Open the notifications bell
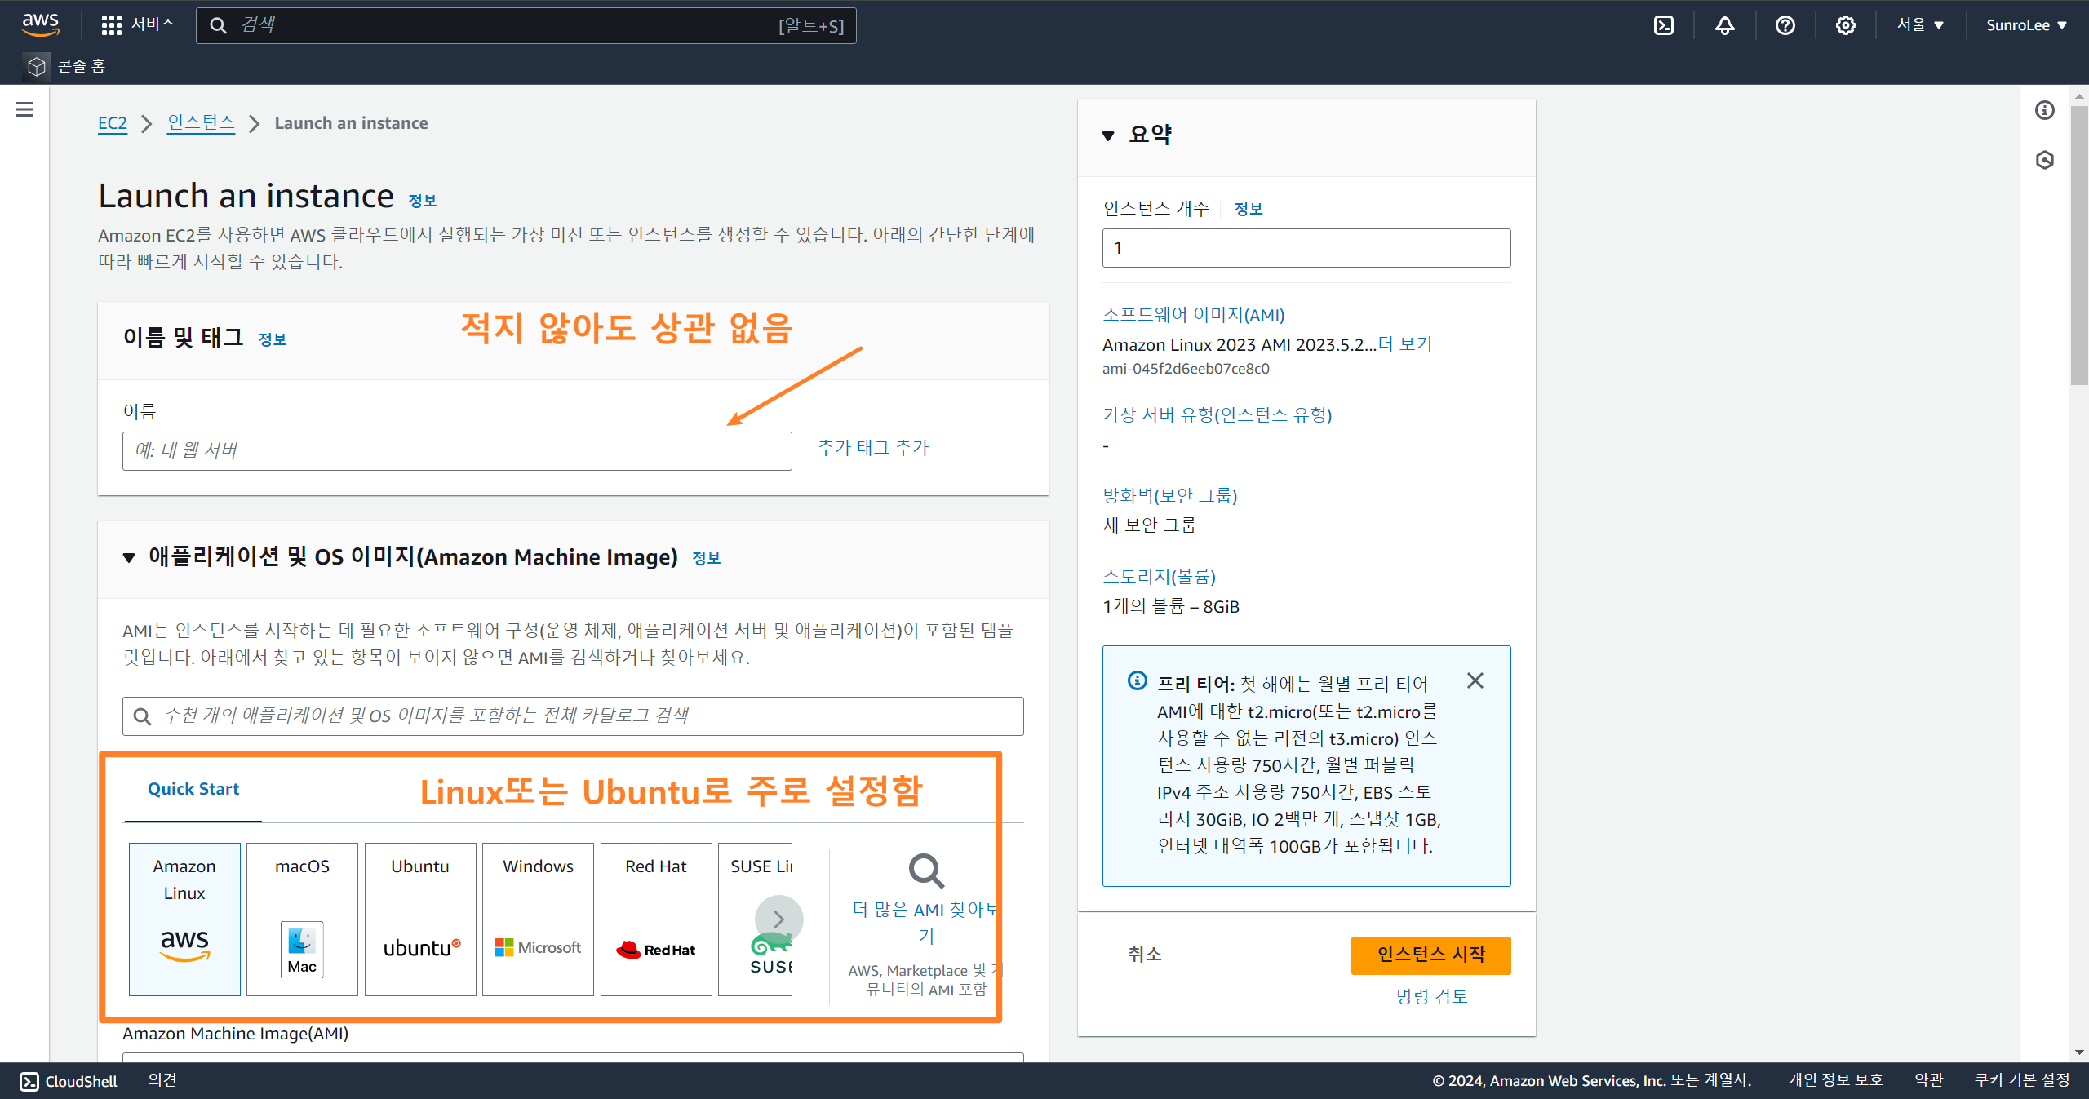The image size is (2089, 1099). point(1724,25)
